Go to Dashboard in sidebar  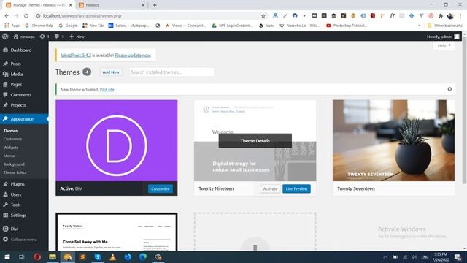[x=21, y=50]
